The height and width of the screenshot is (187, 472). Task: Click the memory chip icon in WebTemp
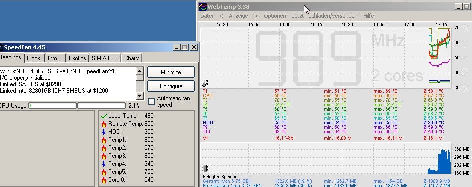point(205,169)
